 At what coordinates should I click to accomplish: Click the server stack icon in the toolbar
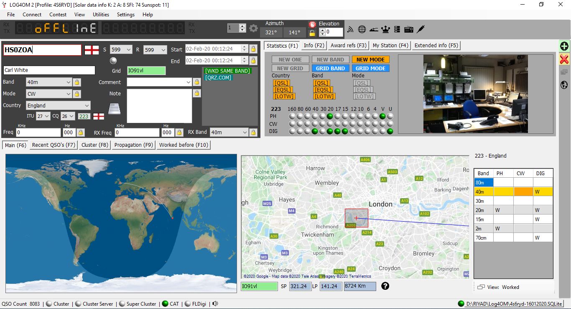coord(397,29)
